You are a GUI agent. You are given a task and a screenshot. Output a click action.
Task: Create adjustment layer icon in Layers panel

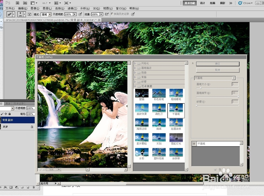[17, 187]
